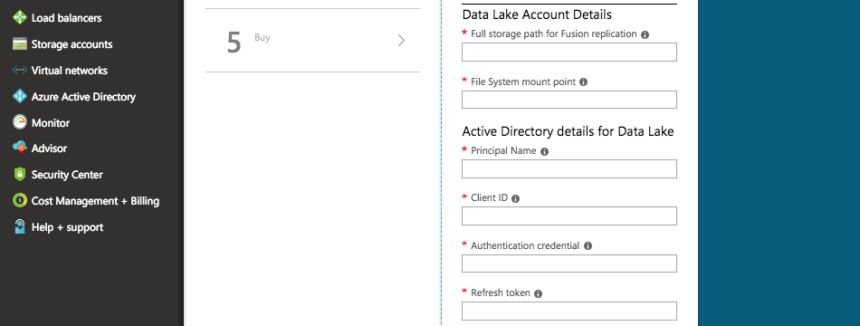Expand step 5 Buy chevron
860x326 pixels.
[x=401, y=41]
